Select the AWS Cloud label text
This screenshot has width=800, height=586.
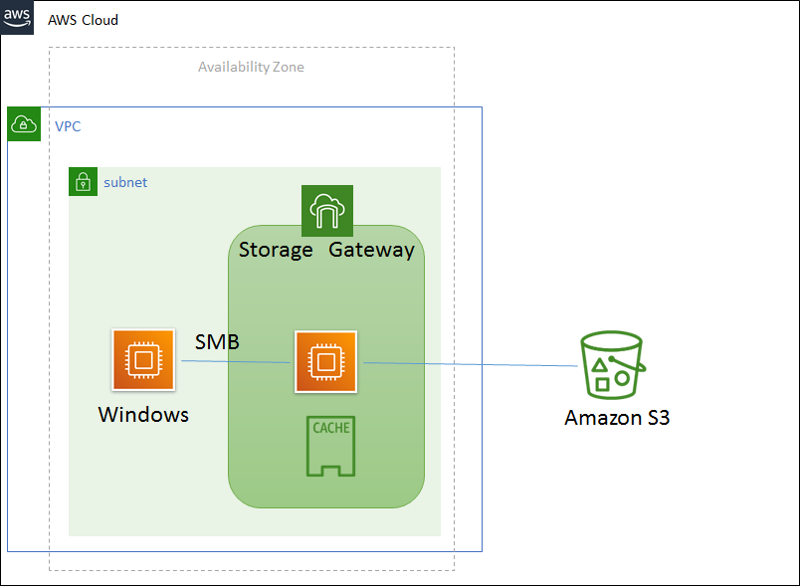84,19
